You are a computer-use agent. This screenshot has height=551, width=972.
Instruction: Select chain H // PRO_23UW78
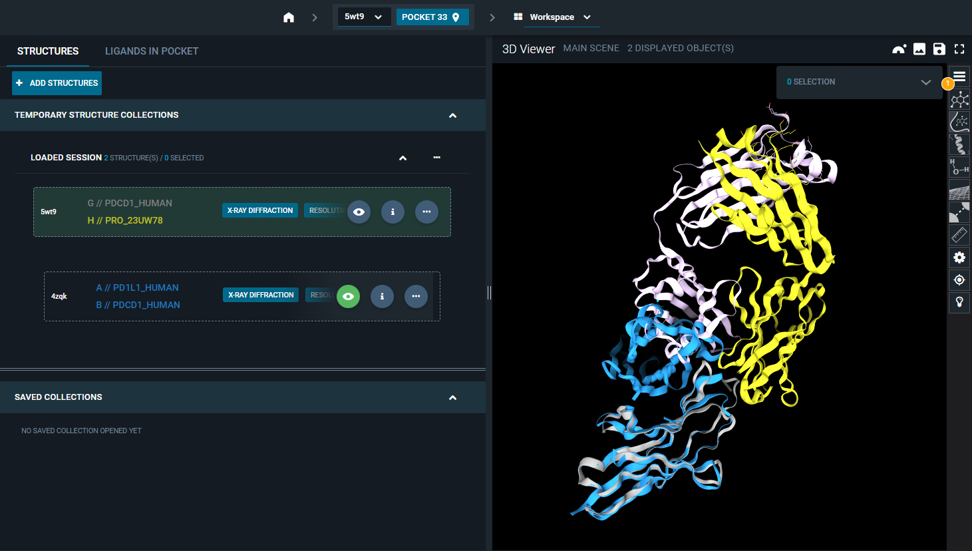[x=125, y=220]
